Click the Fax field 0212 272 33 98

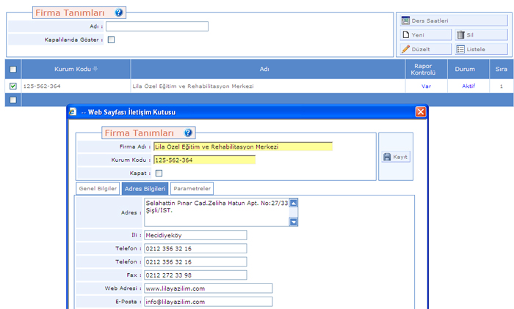195,275
